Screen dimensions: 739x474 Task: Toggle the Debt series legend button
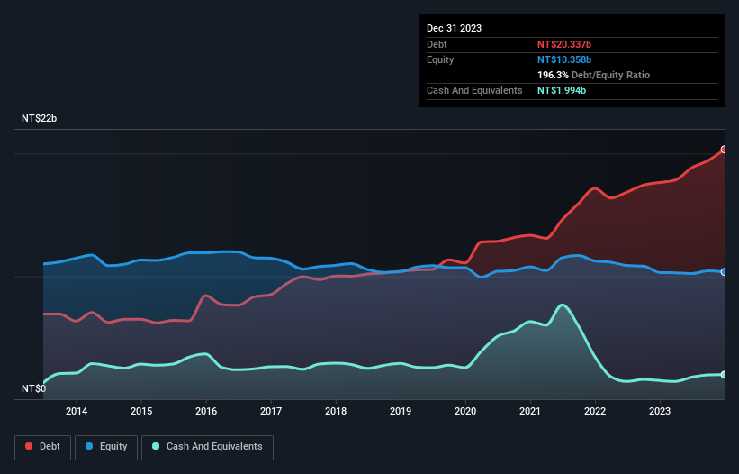(x=43, y=447)
